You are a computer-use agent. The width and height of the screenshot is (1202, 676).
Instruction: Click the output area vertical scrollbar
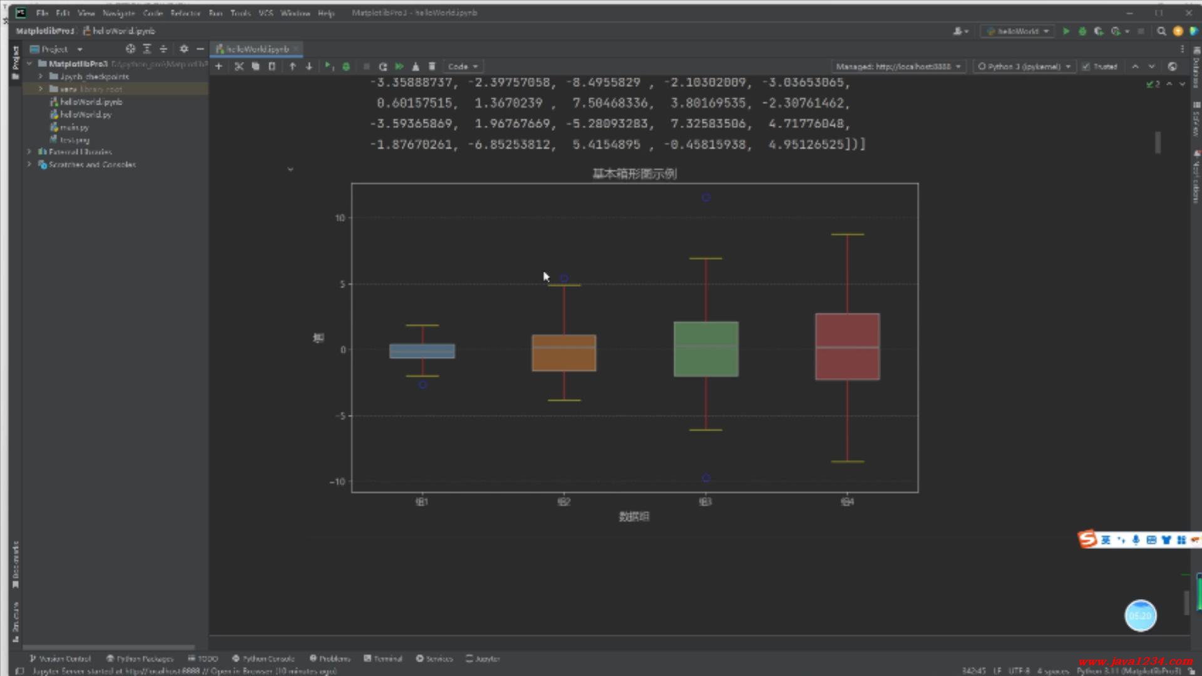tap(1158, 143)
